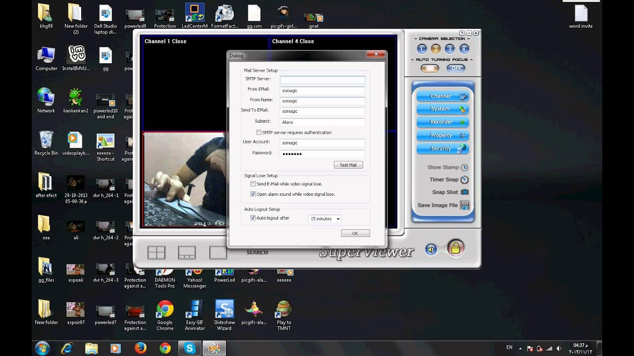Click the SEARCH button in SuperViewer
This screenshot has width=634, height=356.
(257, 252)
